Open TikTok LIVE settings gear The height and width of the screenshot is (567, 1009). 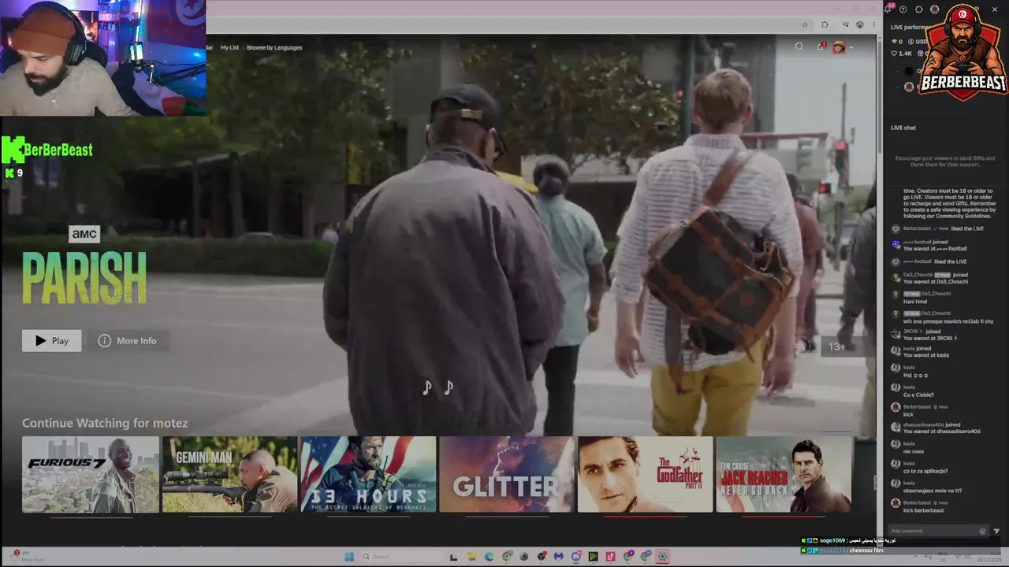(918, 9)
